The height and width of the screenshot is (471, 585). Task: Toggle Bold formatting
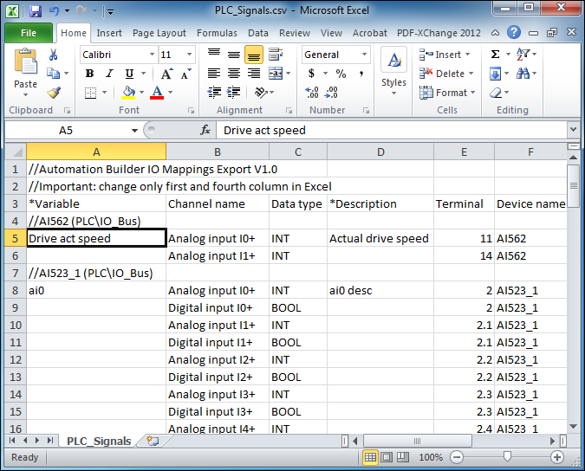(89, 74)
